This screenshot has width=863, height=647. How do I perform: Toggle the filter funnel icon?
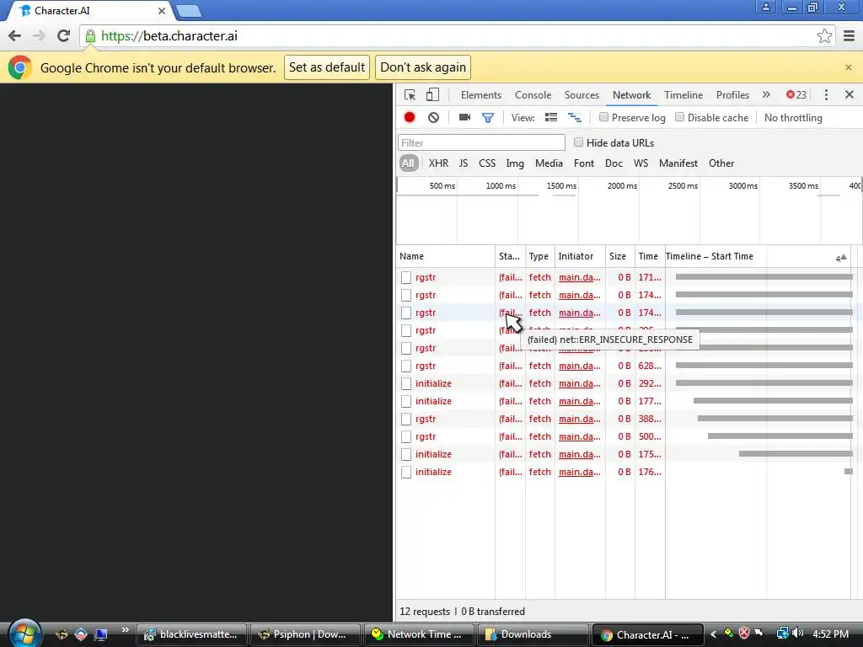[x=488, y=118]
